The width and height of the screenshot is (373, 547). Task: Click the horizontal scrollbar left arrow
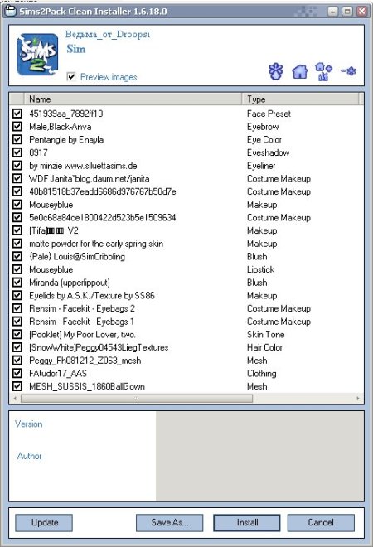[15, 398]
